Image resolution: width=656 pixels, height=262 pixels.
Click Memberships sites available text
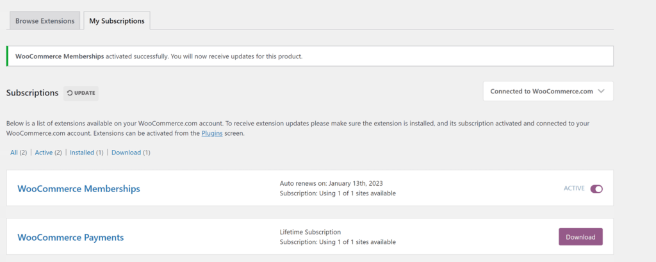(338, 193)
